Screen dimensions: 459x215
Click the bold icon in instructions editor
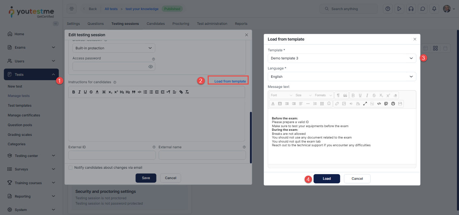pos(74,92)
